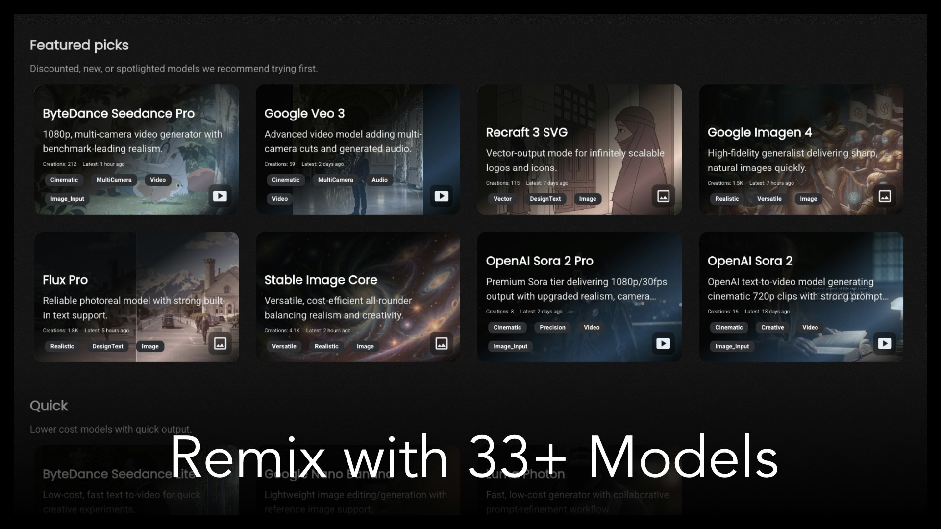This screenshot has width=941, height=529.
Task: Click "Latest: 18 days ago" on Sora 2 card
Action: tap(767, 312)
